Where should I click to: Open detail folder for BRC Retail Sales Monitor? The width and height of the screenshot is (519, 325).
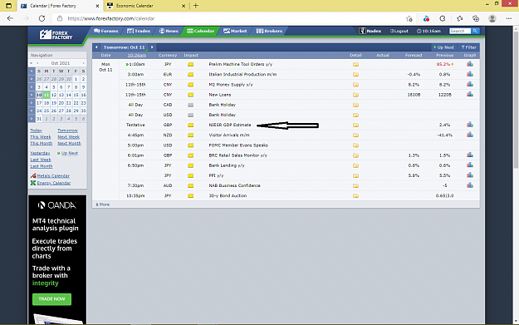tap(355, 155)
